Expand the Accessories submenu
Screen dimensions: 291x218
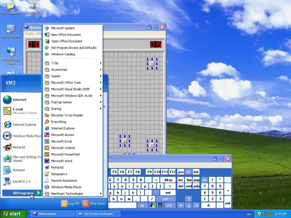(x=73, y=70)
